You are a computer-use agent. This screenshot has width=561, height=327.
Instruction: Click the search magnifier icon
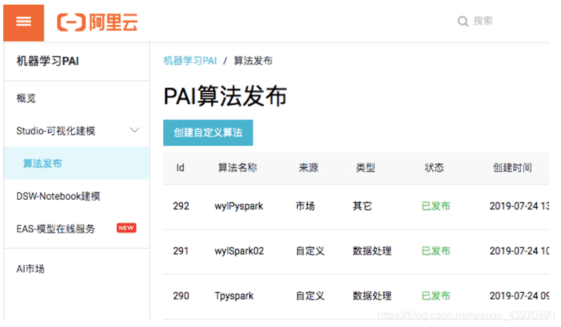click(x=463, y=22)
